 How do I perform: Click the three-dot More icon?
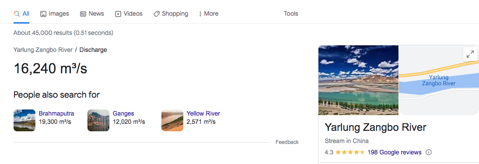[x=200, y=14]
